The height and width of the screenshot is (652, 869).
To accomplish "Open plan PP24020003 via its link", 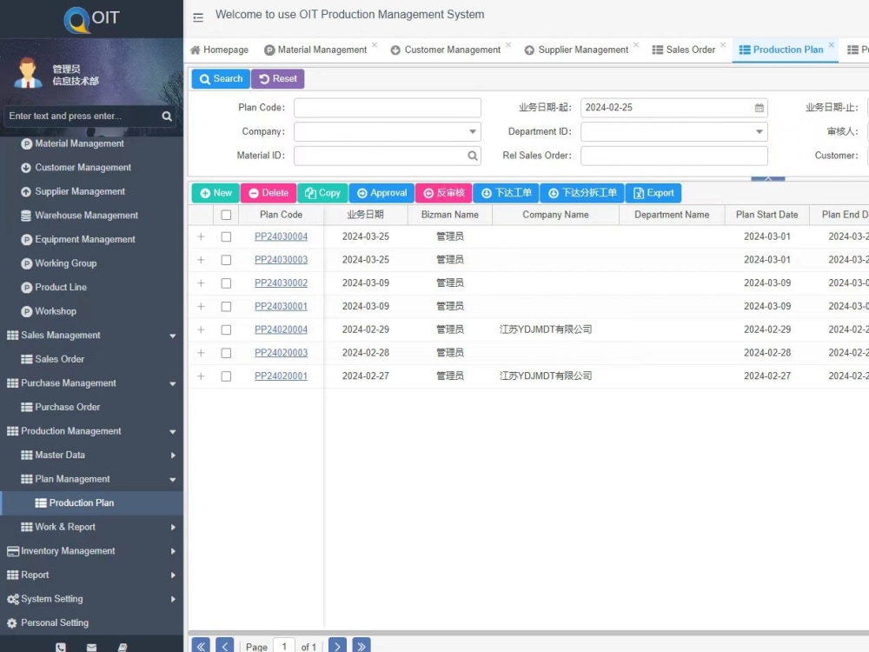I will pos(281,352).
